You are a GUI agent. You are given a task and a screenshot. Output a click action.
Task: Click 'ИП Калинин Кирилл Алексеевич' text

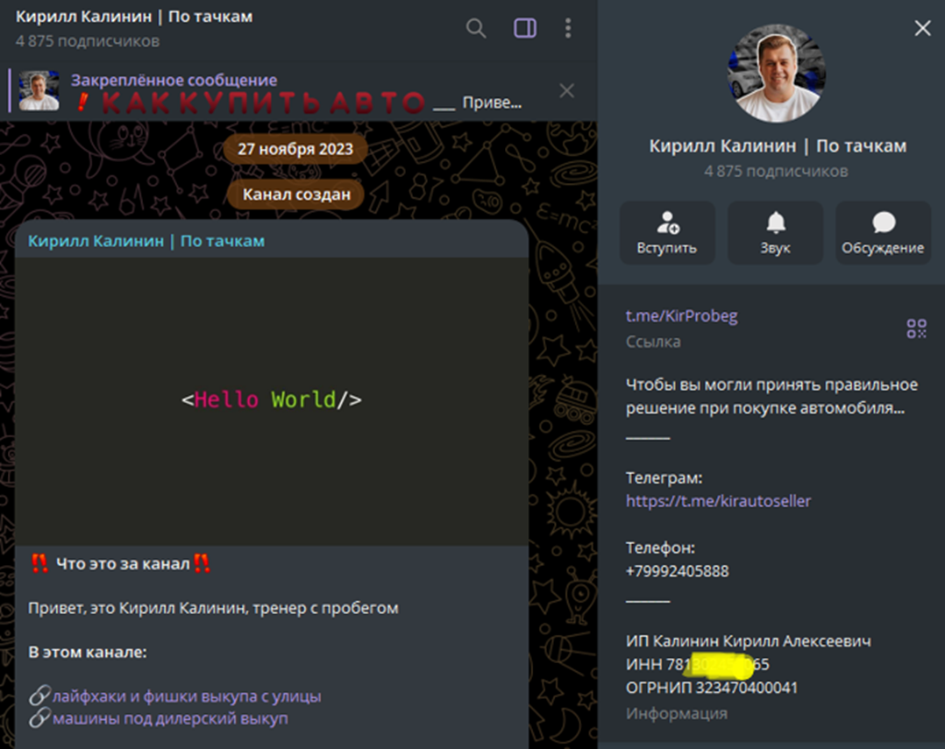(x=748, y=641)
